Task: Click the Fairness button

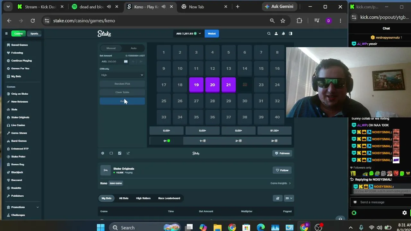Action: pyautogui.click(x=282, y=153)
